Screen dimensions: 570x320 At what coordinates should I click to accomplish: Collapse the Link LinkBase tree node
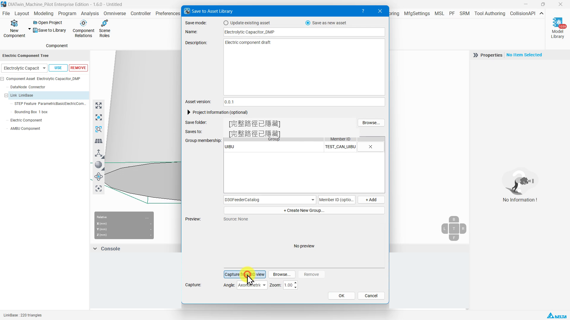pos(6,95)
